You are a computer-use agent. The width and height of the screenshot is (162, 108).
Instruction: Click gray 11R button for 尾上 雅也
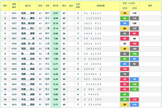click(134, 18)
